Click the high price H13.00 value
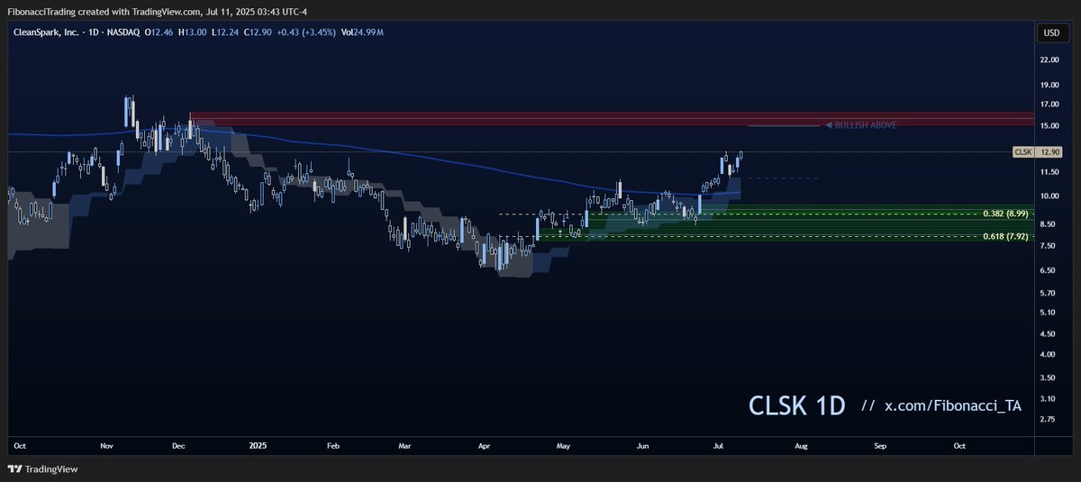The width and height of the screenshot is (1081, 482). coord(194,32)
